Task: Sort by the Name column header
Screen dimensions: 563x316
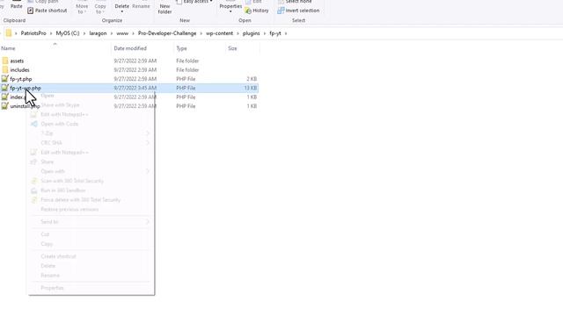Action: point(8,48)
